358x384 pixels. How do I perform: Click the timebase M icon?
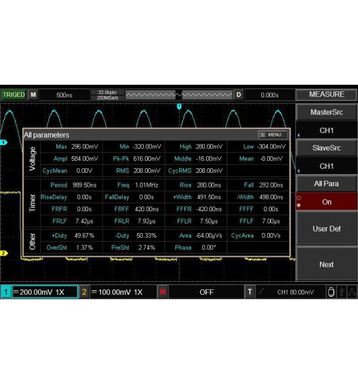click(x=33, y=95)
